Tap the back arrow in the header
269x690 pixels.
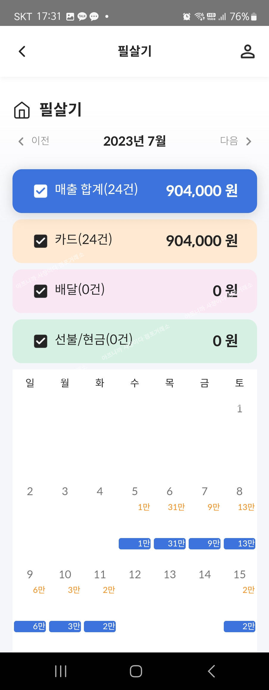(22, 52)
